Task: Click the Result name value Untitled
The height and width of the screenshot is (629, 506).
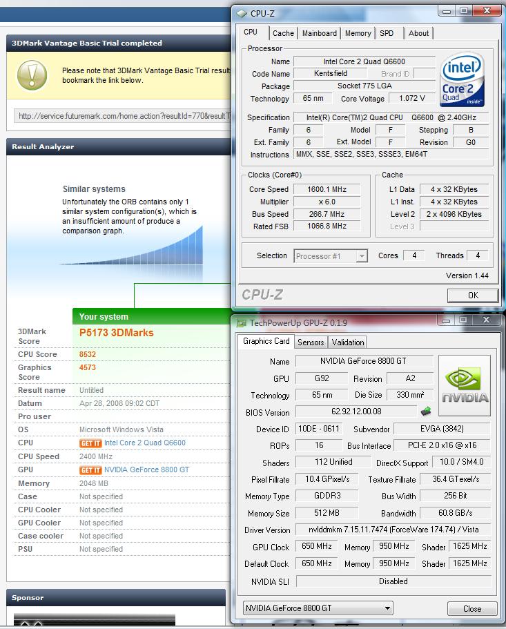Action: 91,390
